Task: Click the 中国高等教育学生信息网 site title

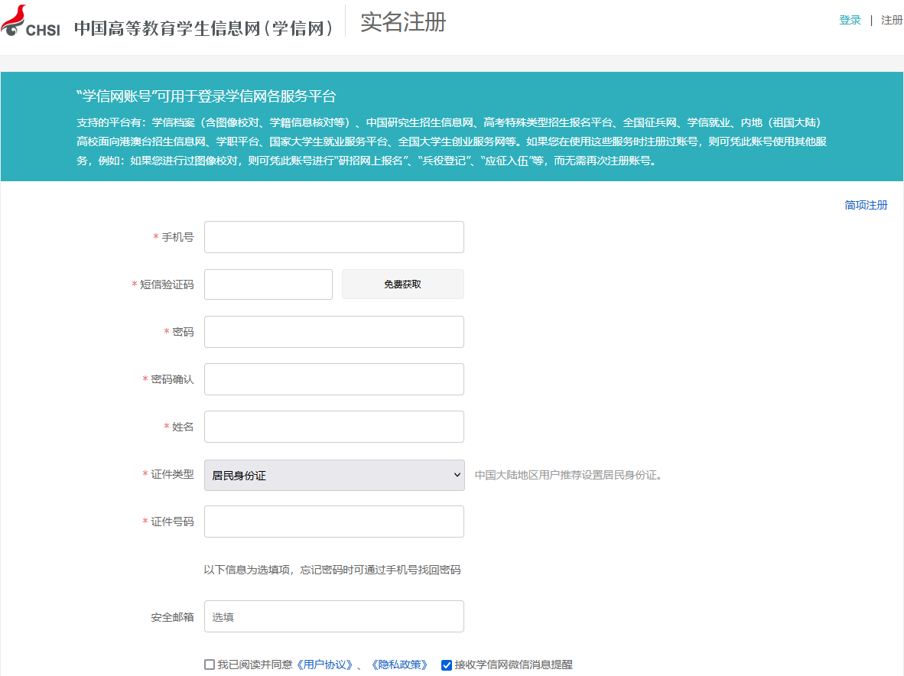Action: point(204,28)
